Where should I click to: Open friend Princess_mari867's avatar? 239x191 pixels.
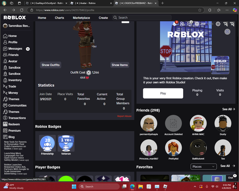point(149,148)
